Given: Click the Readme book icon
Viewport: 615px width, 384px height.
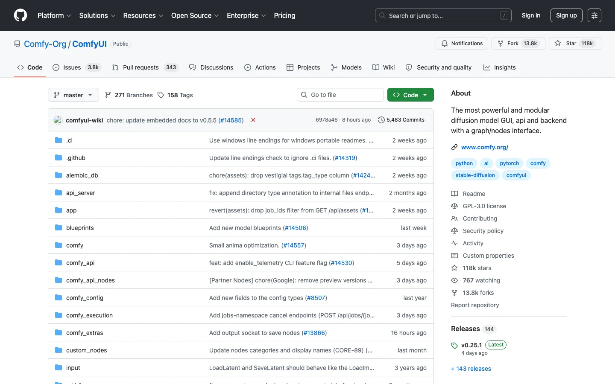Looking at the screenshot, I should click(x=454, y=194).
